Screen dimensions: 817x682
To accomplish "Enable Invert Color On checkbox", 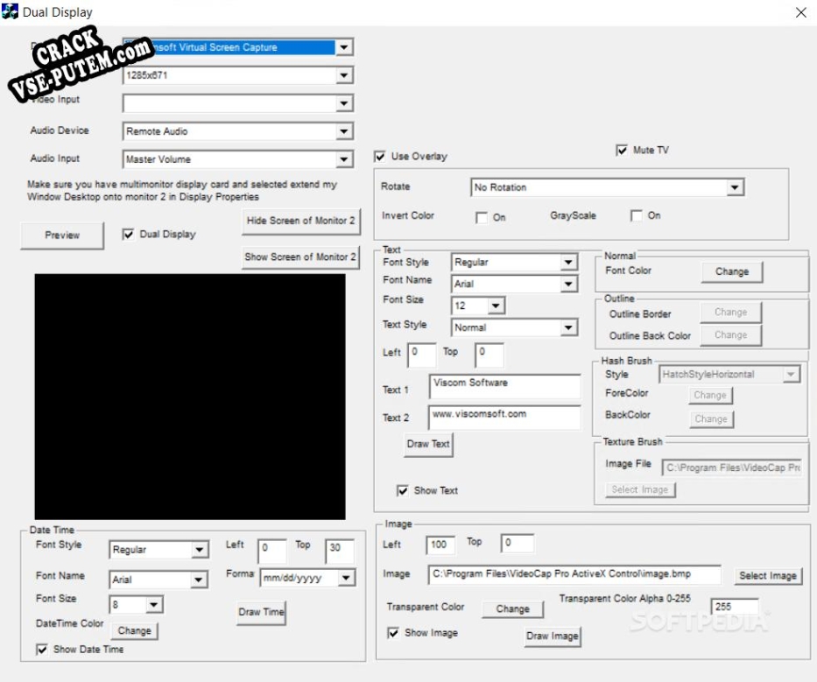I will pos(482,217).
